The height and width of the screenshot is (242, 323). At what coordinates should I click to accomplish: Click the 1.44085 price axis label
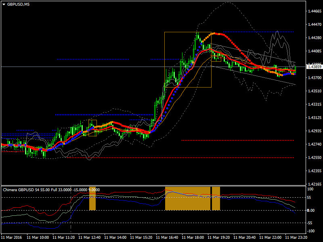tap(315, 51)
